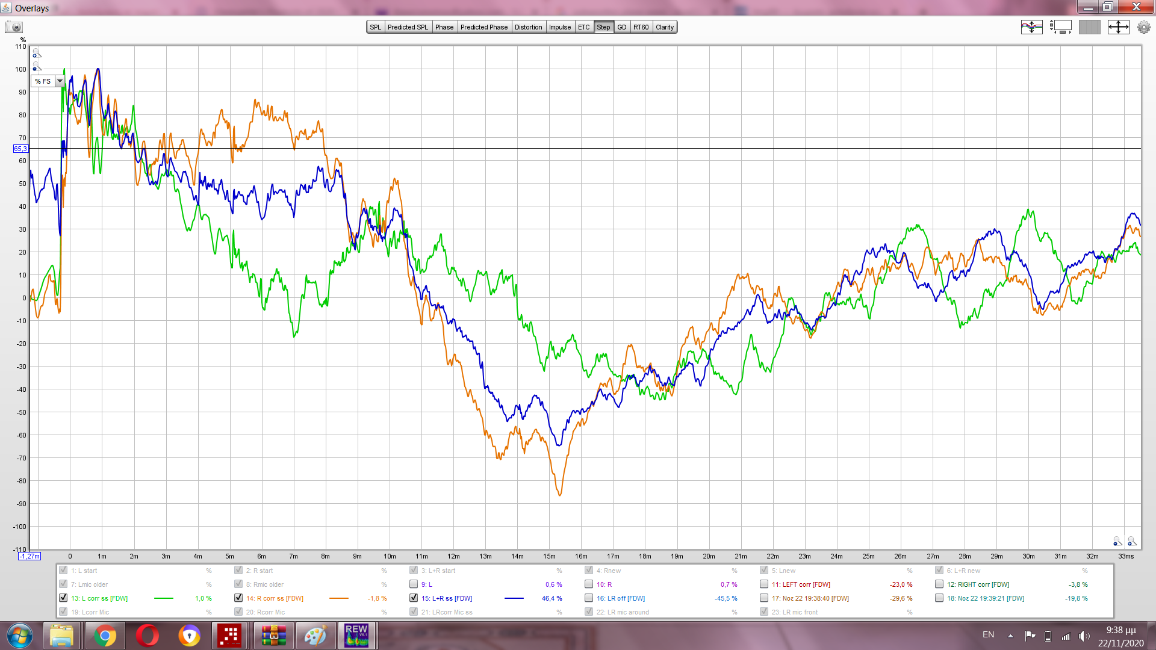Open EN language selector in taskbar
Screen dimensions: 1156x650
coord(988,635)
